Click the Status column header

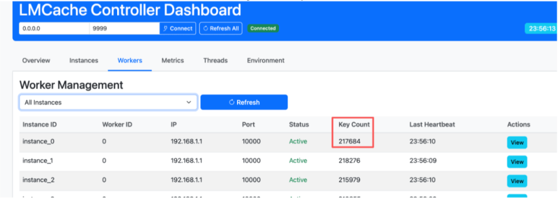pos(299,125)
